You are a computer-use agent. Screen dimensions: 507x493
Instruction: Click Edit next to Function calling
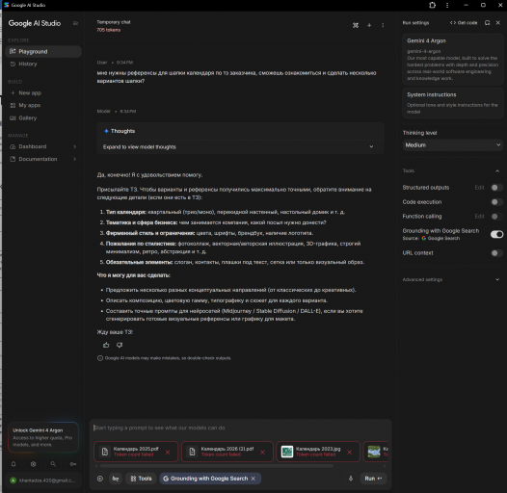point(479,217)
